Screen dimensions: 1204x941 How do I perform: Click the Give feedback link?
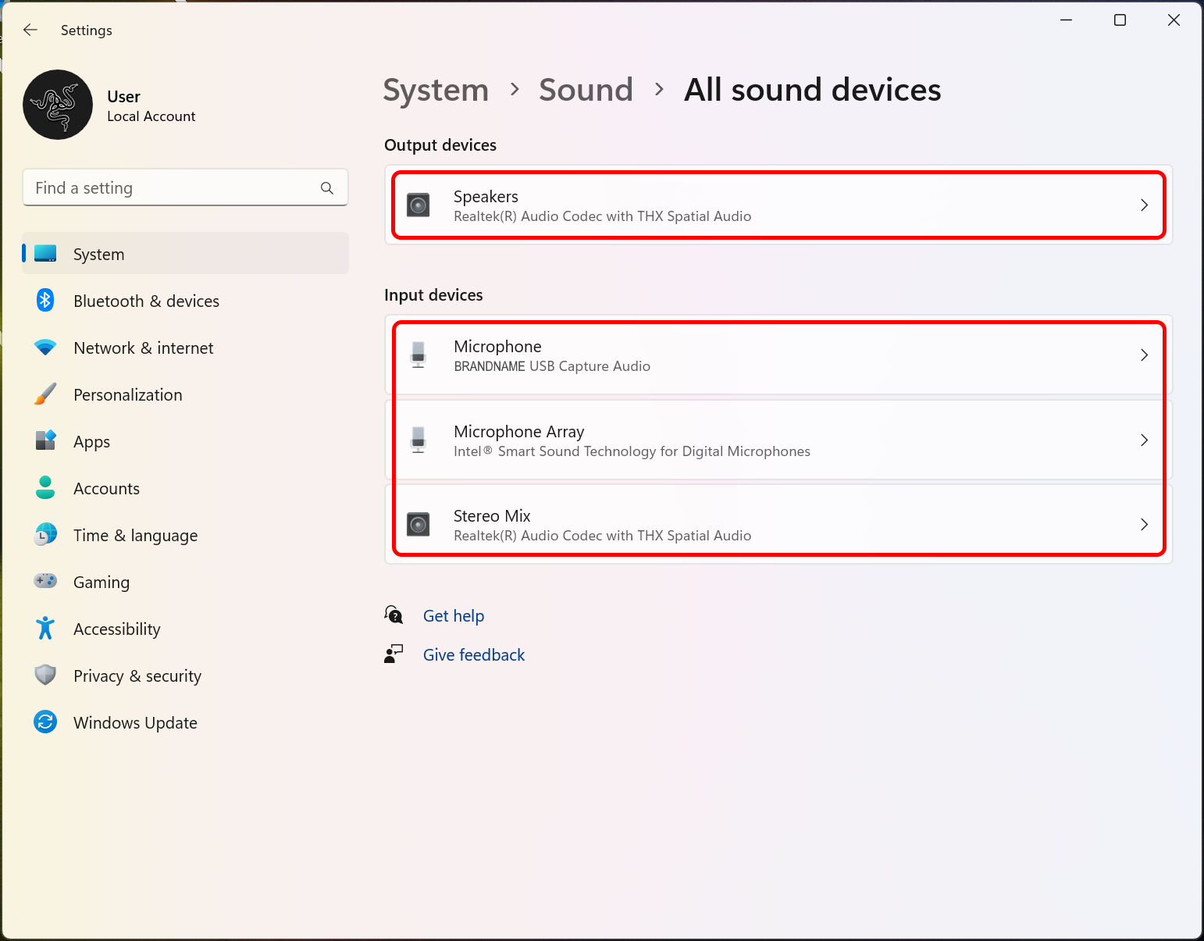tap(473, 655)
